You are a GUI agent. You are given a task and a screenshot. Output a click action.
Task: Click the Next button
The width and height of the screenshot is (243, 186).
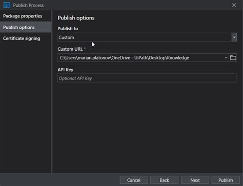coord(195,180)
